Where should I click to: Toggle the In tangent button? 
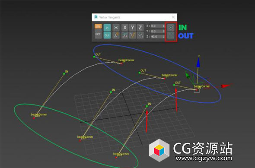click(x=107, y=28)
